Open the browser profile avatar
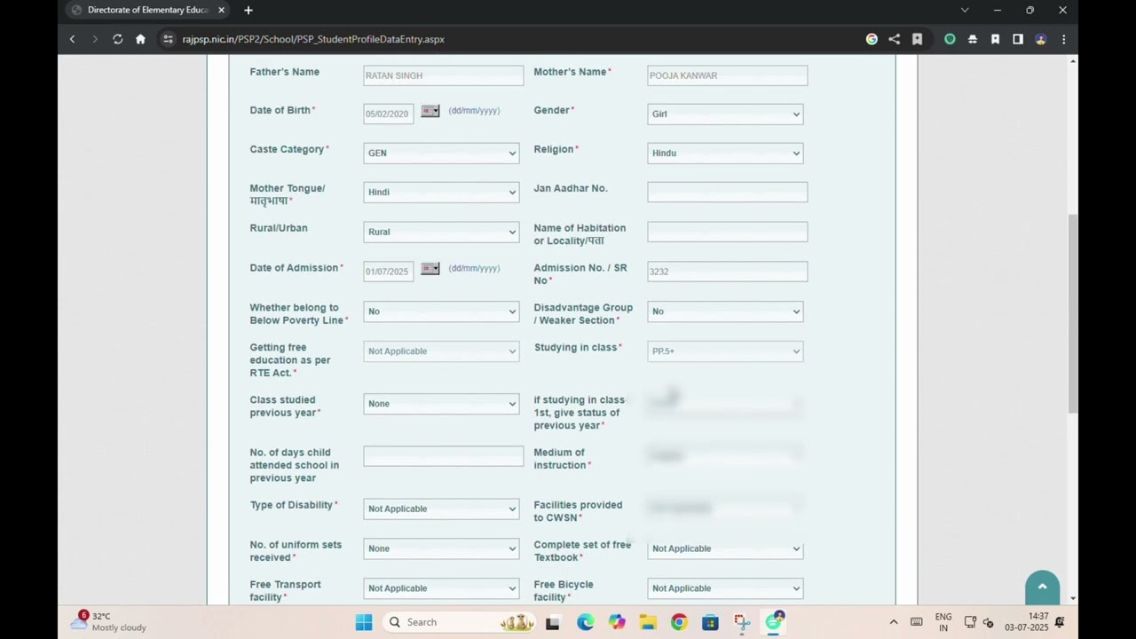The height and width of the screenshot is (639, 1136). click(x=1041, y=39)
